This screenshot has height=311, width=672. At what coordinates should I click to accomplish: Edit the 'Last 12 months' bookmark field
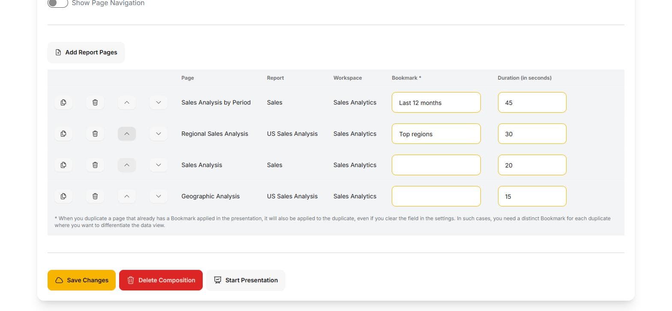(x=436, y=102)
